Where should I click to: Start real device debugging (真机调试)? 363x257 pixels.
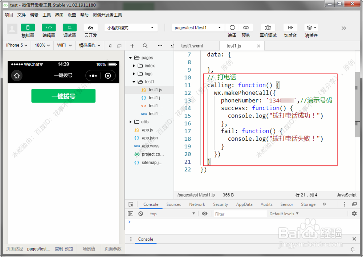tap(268, 28)
